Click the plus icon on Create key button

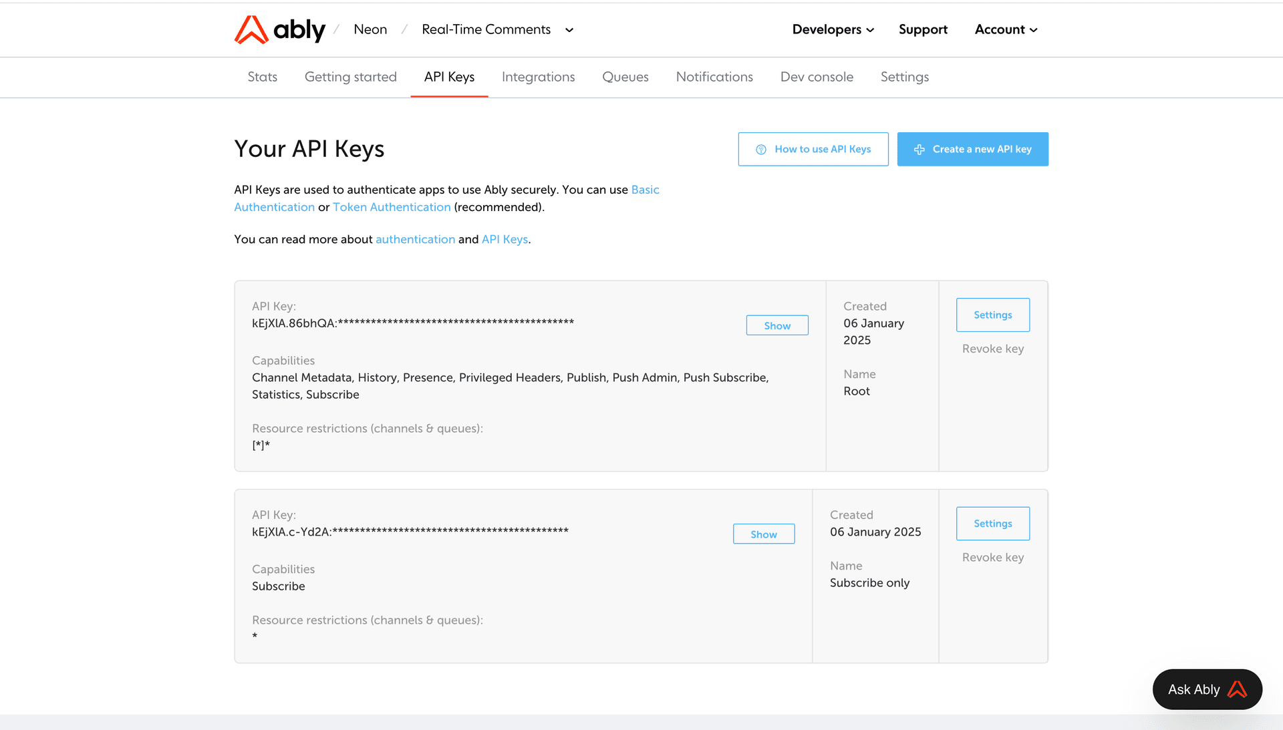919,150
